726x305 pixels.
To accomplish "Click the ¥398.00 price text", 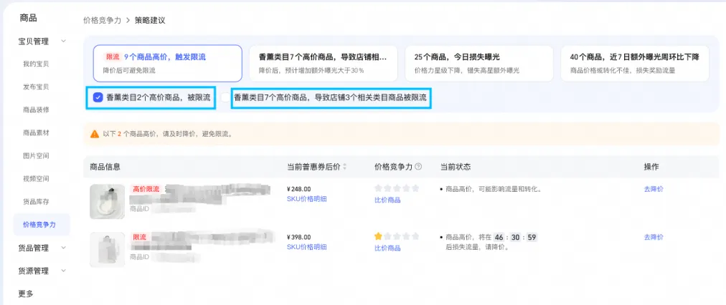I will (299, 237).
